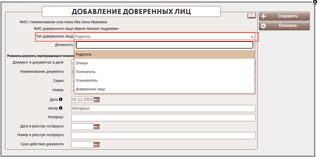Collapse the Тип доверенного лица dropdown arrow
317x157 pixels.
tap(252, 37)
